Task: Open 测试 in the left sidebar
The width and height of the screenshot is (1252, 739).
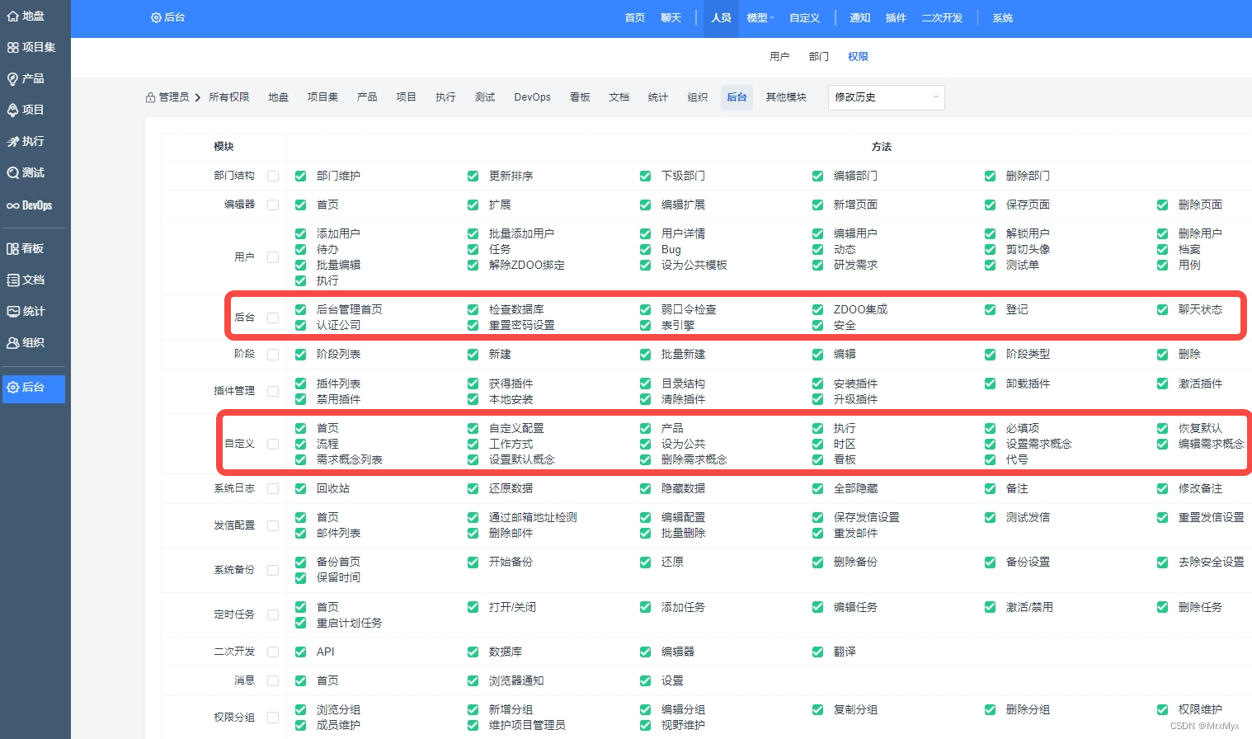Action: tap(26, 172)
